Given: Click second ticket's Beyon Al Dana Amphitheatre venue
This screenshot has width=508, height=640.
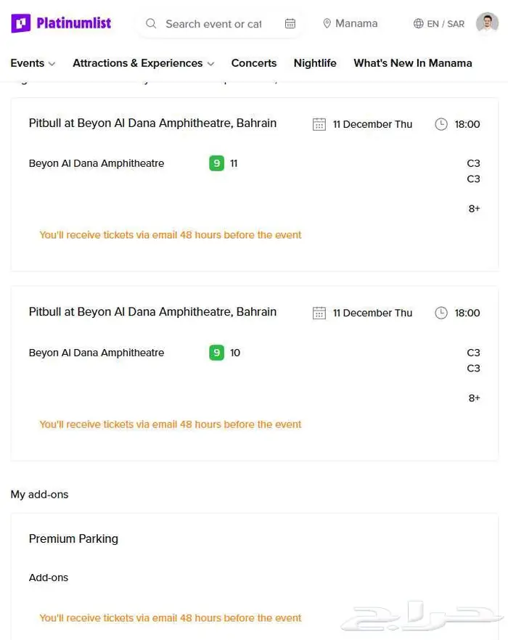Looking at the screenshot, I should (97, 353).
